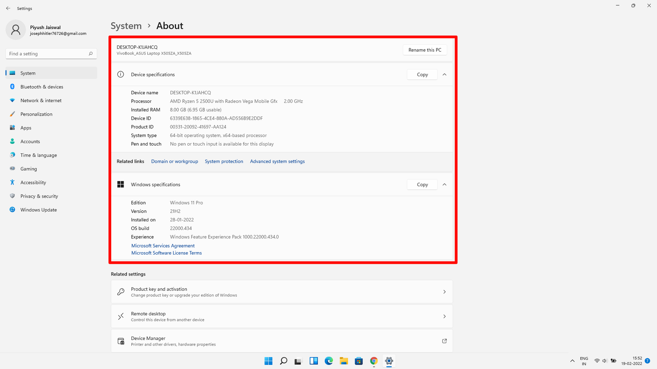657x369 pixels.
Task: Click inside the Find a setting box
Action: coord(51,53)
